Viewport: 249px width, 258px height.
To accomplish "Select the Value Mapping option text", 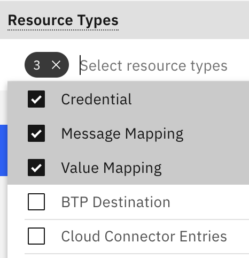I will 111,168.
